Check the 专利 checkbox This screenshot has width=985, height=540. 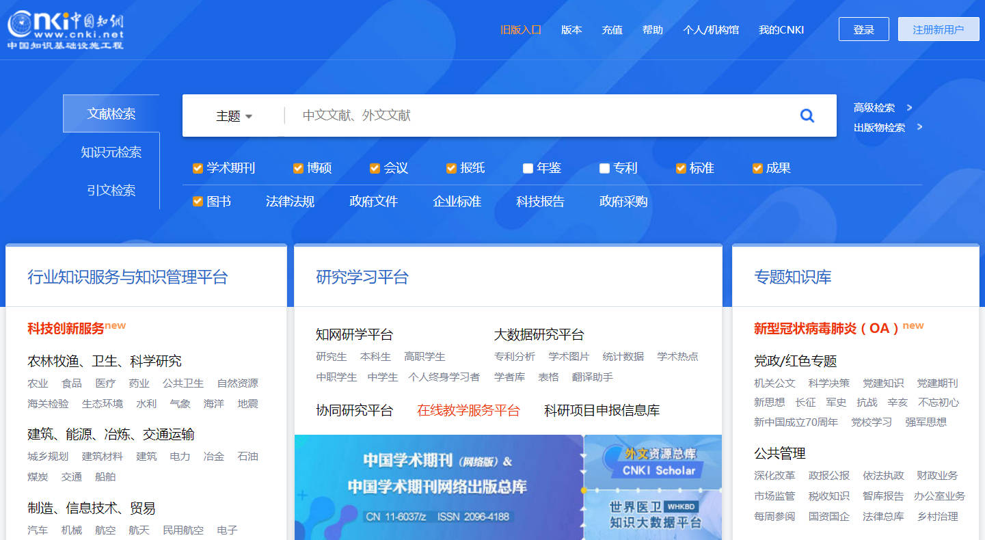pos(604,168)
